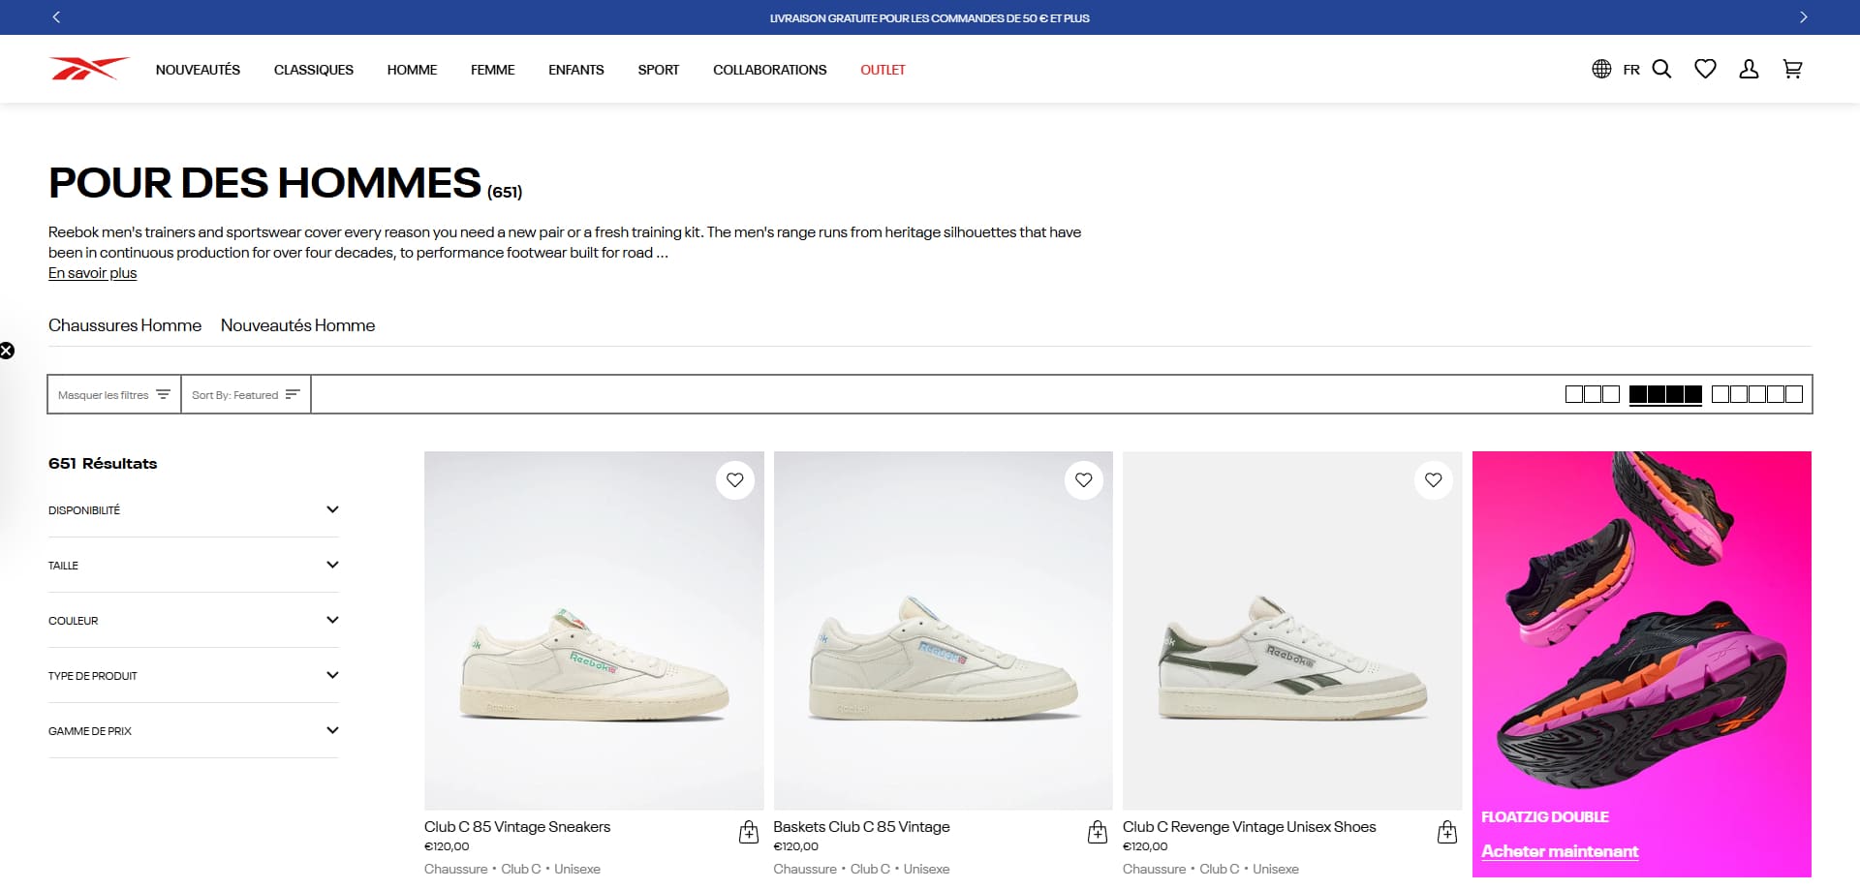Click the FR language label

1631,70
